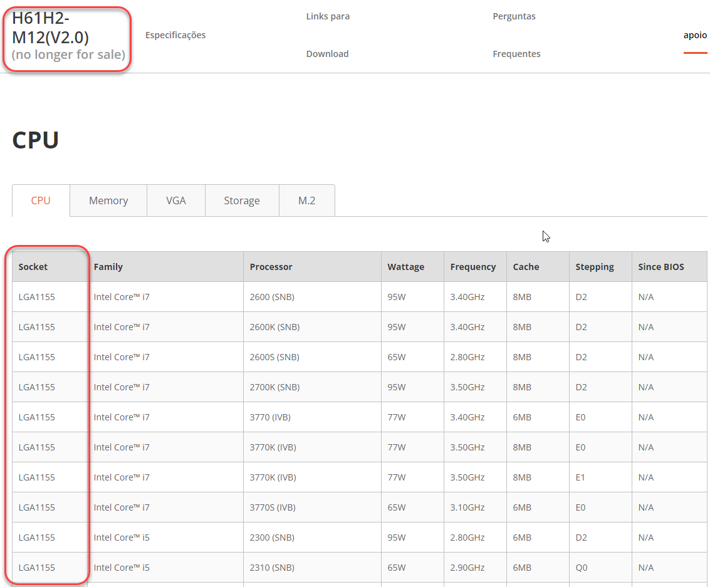
Task: Open the Especificações navigation link
Action: click(175, 35)
